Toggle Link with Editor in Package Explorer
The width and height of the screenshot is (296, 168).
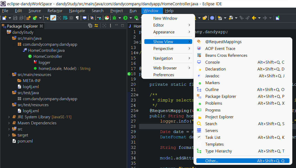96,26
